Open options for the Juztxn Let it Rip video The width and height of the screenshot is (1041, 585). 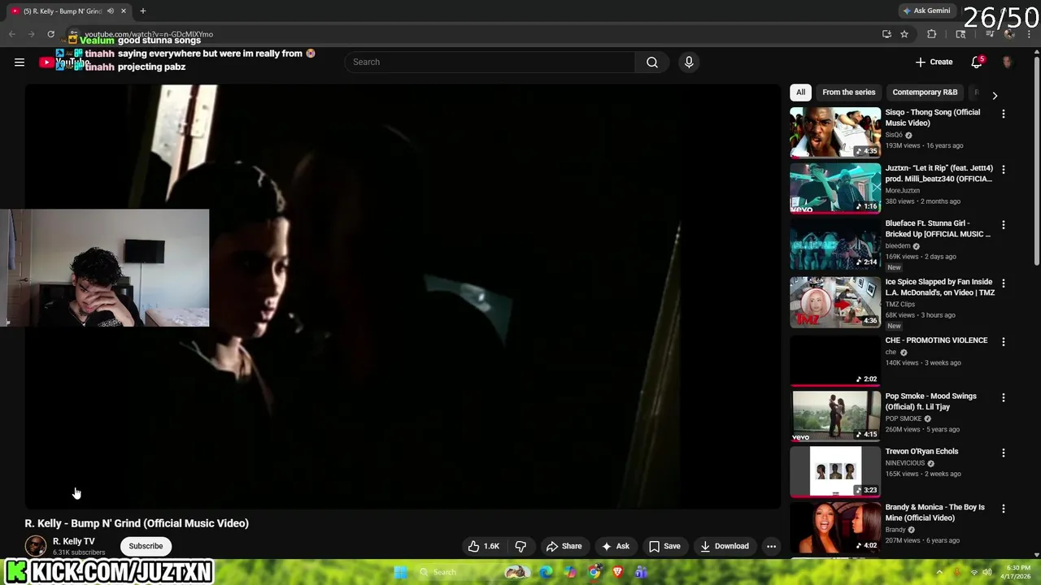(x=1003, y=170)
